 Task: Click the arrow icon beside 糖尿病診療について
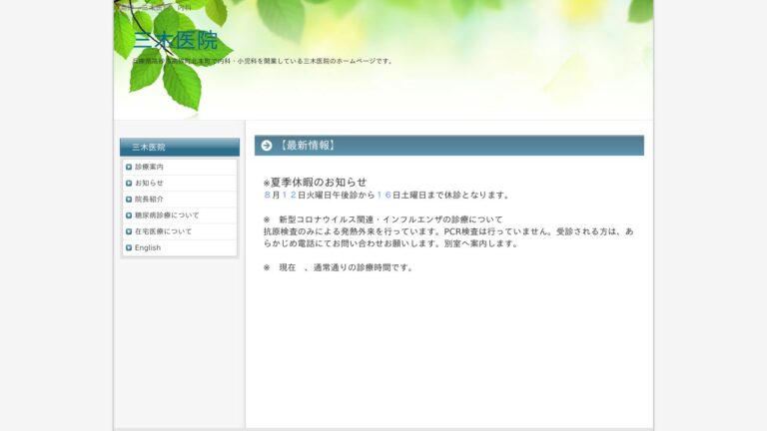[x=129, y=215]
